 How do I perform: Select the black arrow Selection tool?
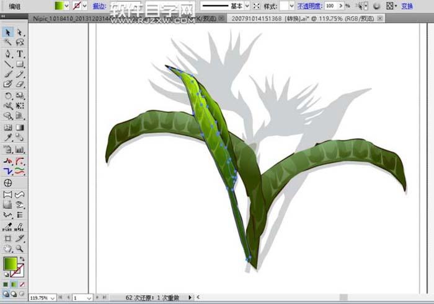pos(8,32)
